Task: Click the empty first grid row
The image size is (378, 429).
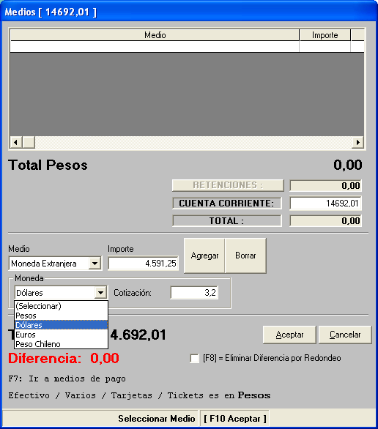Action: [187, 47]
